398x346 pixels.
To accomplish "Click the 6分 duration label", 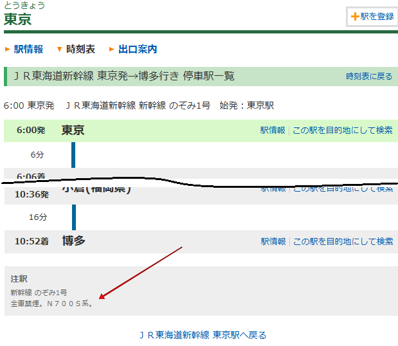I will [x=37, y=155].
